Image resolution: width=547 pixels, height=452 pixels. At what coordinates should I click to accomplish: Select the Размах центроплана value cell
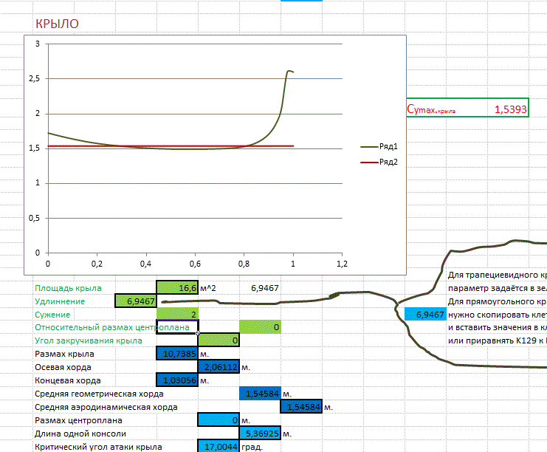coord(219,420)
